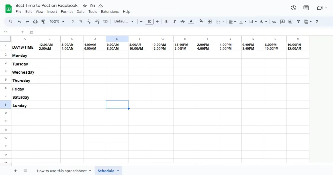Open the Help menu
The image size is (333, 175).
coord(127,12)
